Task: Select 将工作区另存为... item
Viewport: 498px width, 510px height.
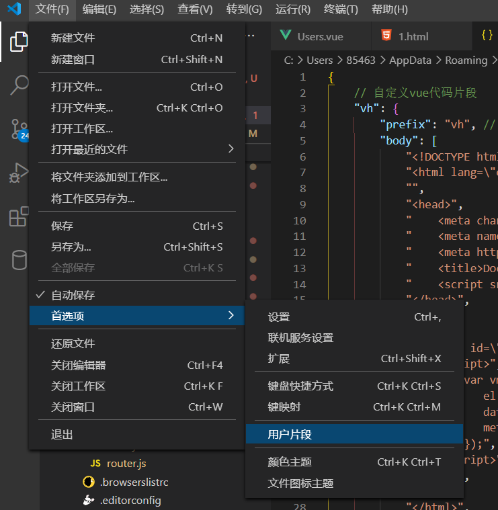Action: click(x=136, y=198)
